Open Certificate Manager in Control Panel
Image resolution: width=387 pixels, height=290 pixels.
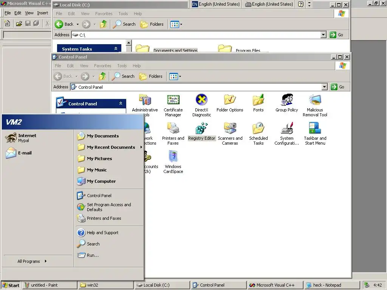[173, 105]
